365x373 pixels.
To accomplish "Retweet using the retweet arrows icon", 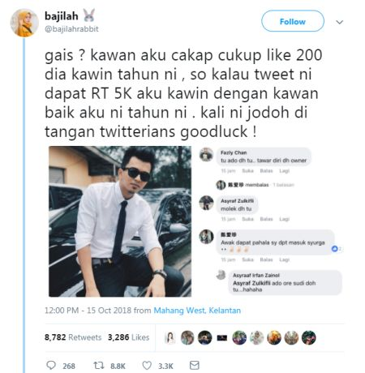I will point(99,366).
